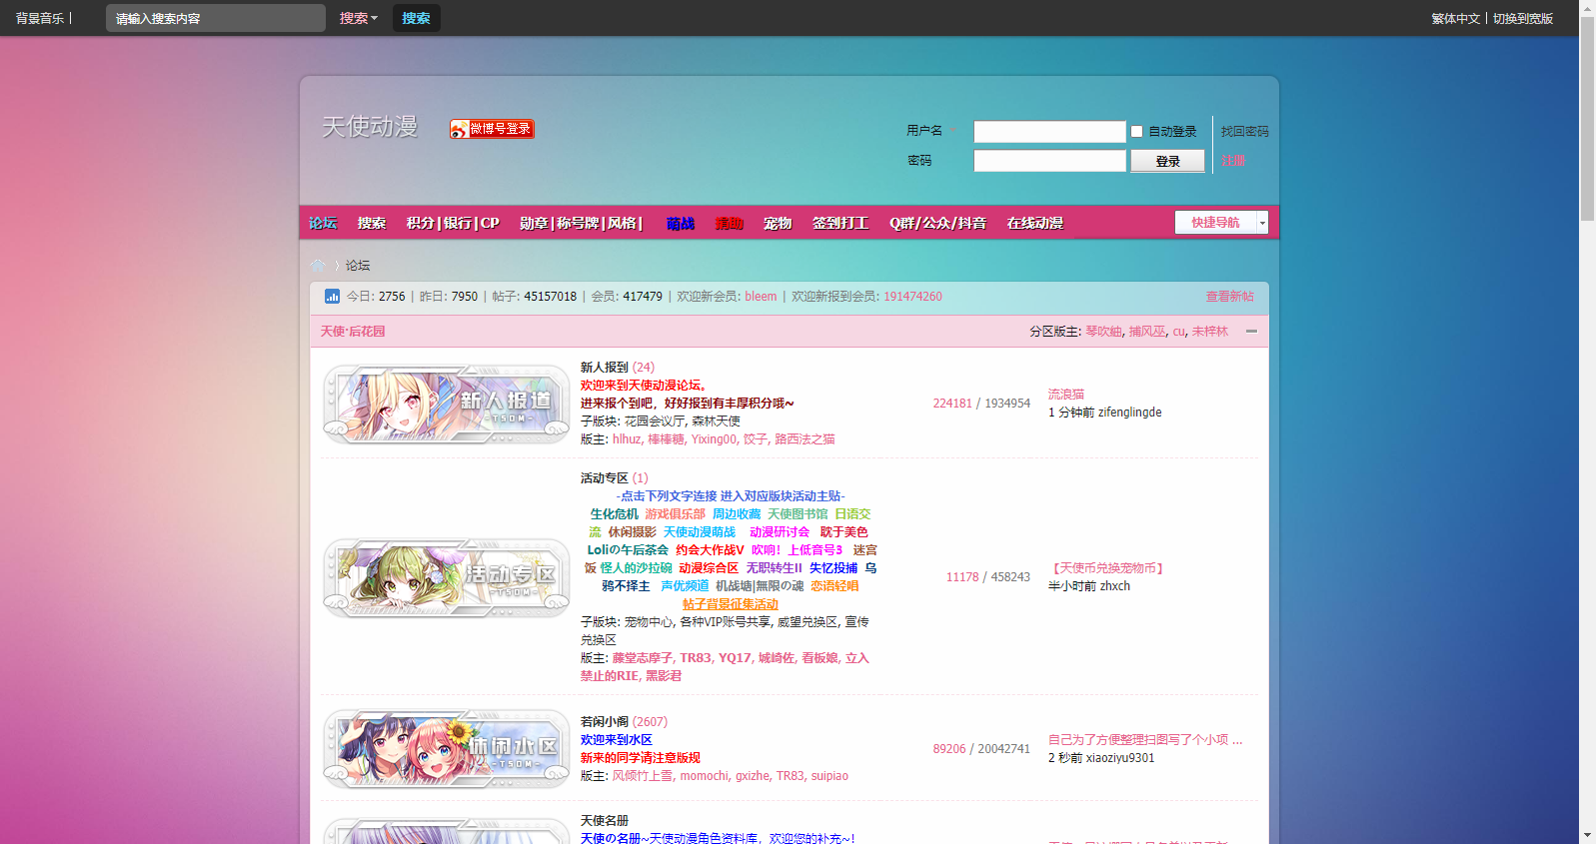Open Q群/公众/抖音 nav item
1596x844 pixels.
tap(937, 223)
